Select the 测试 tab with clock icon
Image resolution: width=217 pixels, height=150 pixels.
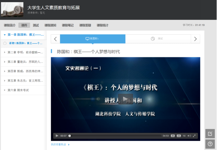click(158, 39)
